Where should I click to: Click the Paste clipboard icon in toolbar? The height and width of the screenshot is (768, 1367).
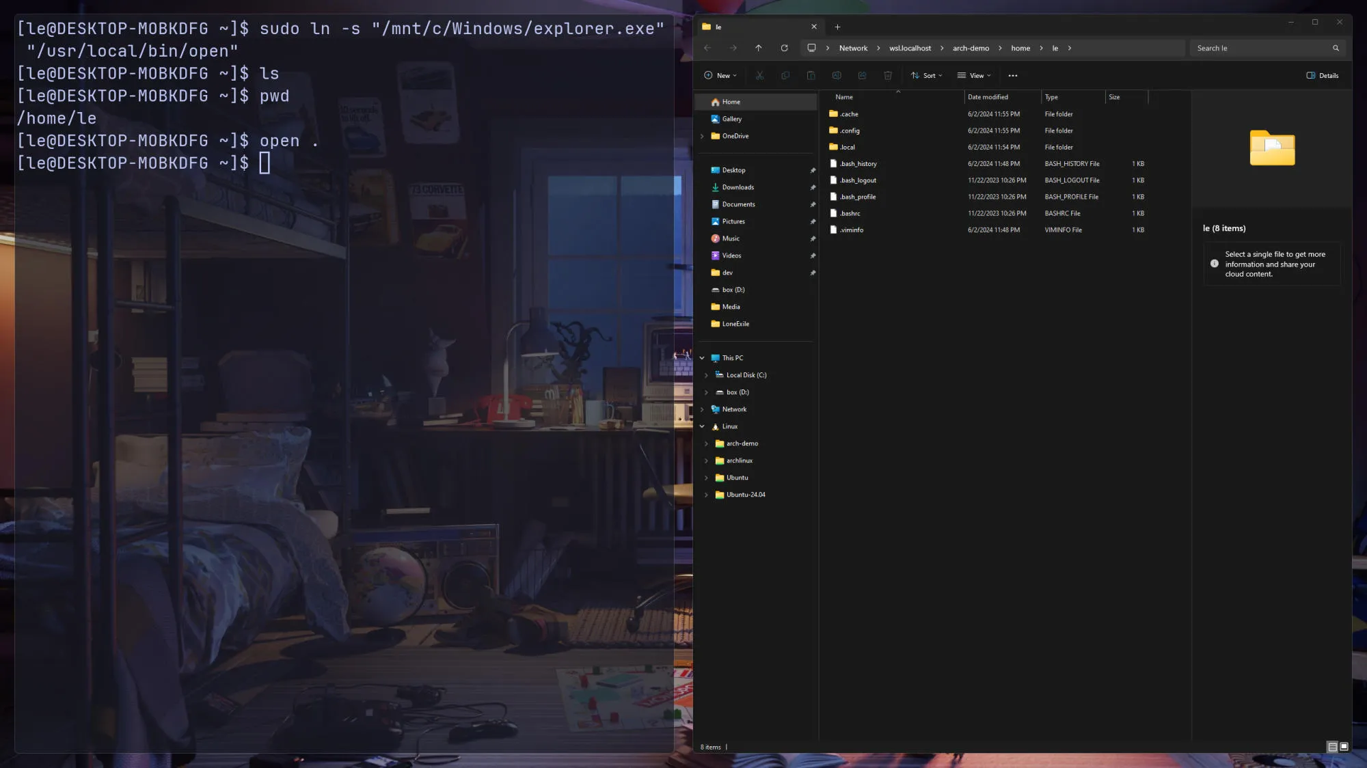click(x=811, y=75)
